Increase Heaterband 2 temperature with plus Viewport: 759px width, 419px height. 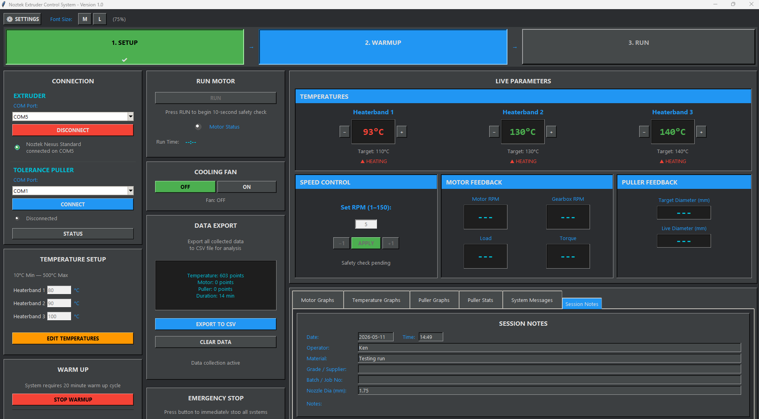[551, 132]
